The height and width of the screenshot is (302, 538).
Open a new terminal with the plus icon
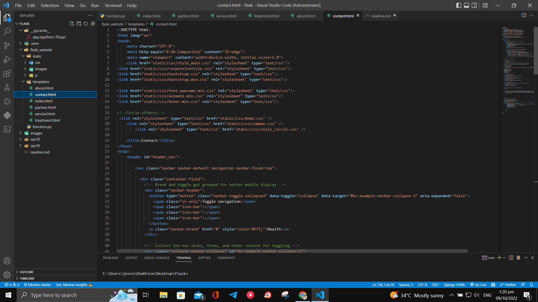coord(499,258)
